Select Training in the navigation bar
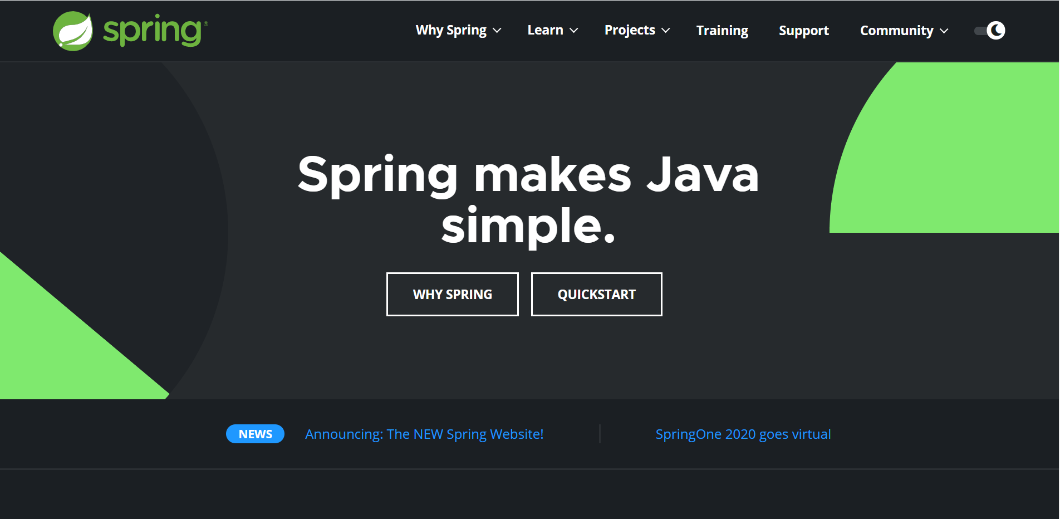1060x519 pixels. click(x=722, y=30)
